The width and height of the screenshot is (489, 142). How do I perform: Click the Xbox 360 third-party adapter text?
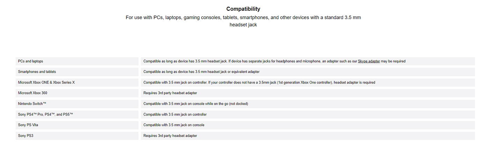click(x=170, y=93)
